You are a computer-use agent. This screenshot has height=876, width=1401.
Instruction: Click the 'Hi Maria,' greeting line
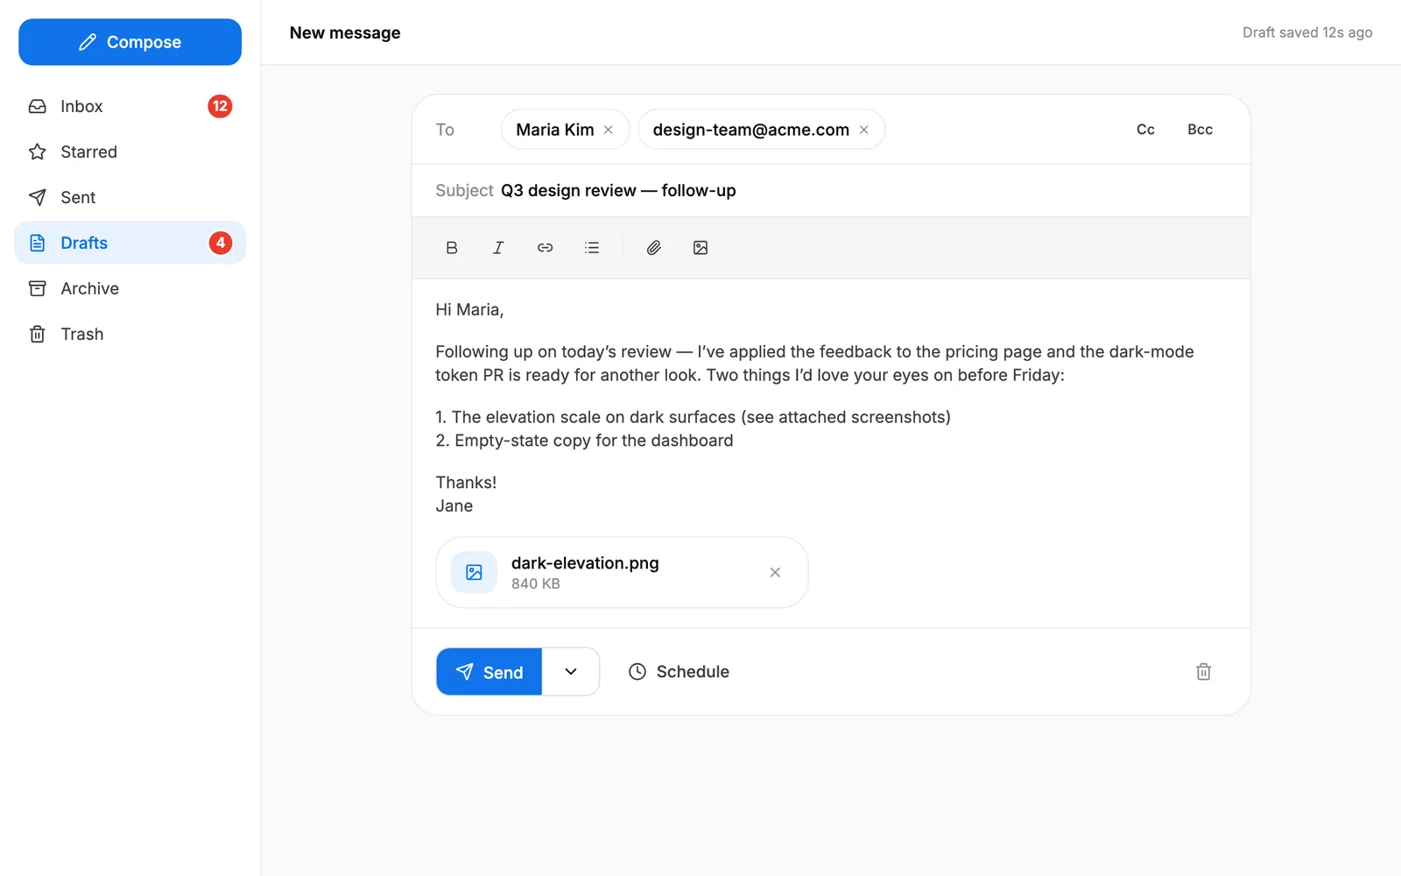469,309
